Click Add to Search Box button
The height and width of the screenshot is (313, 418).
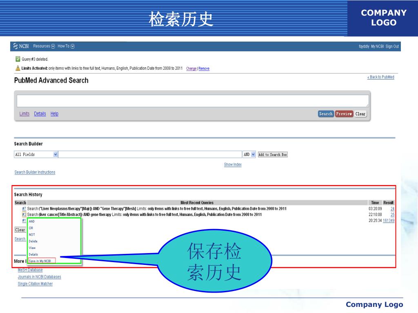(x=273, y=154)
